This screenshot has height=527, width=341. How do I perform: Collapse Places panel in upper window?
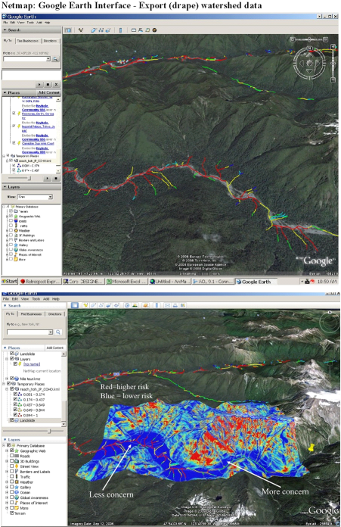pyautogui.click(x=5, y=92)
